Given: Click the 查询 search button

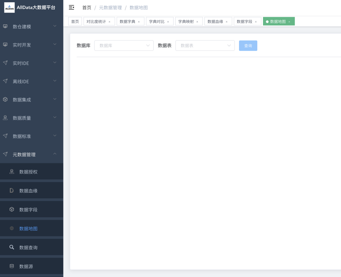Looking at the screenshot, I should point(248,45).
